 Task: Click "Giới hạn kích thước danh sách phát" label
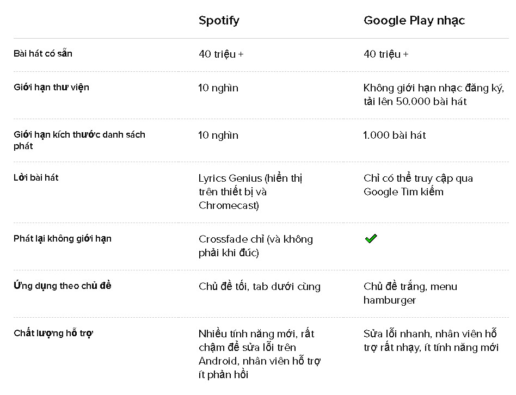pos(79,140)
